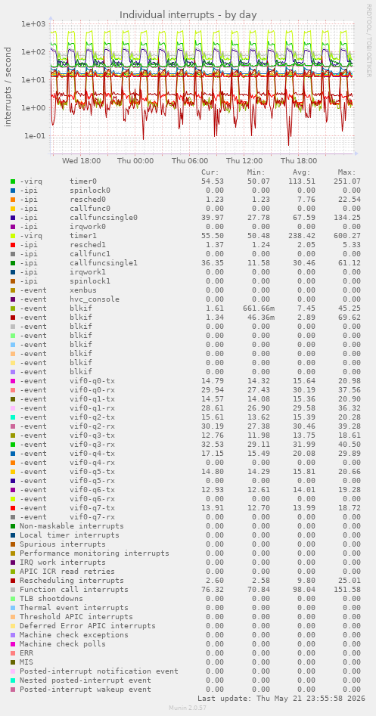The height and width of the screenshot is (716, 376).
Task: Click the Avg: column header
Action: [302, 172]
